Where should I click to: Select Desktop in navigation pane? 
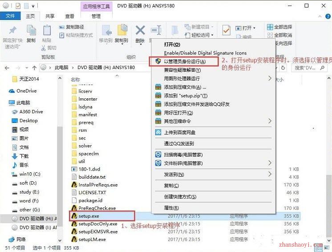[x=25, y=121]
